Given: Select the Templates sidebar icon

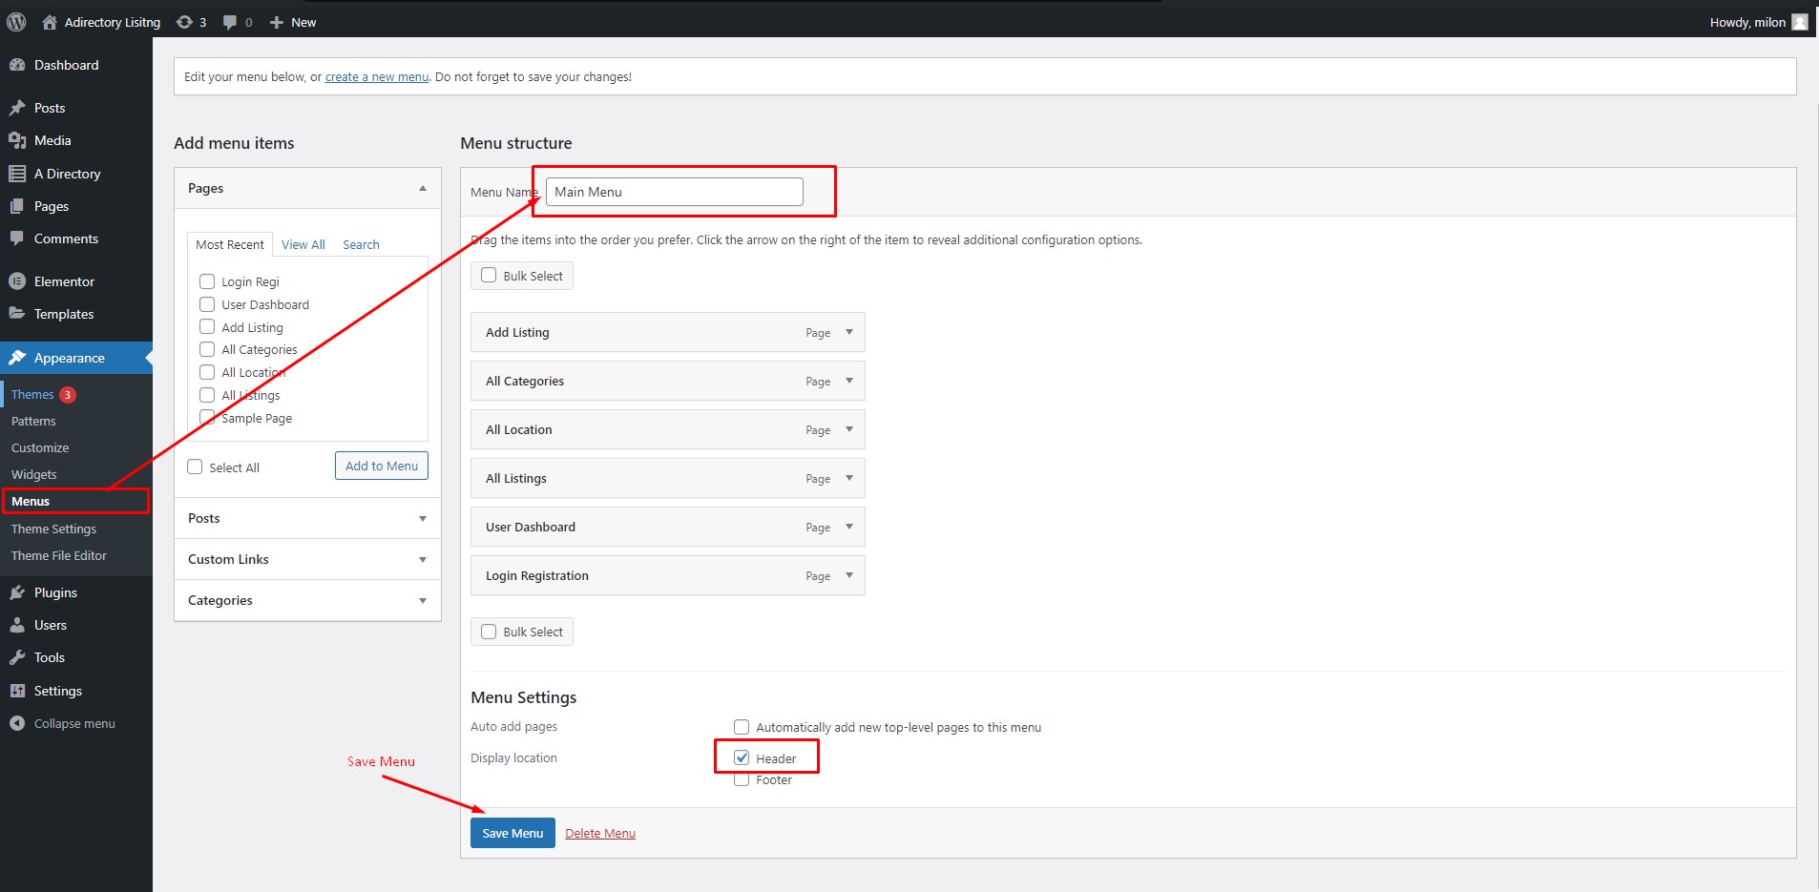Looking at the screenshot, I should 18,313.
